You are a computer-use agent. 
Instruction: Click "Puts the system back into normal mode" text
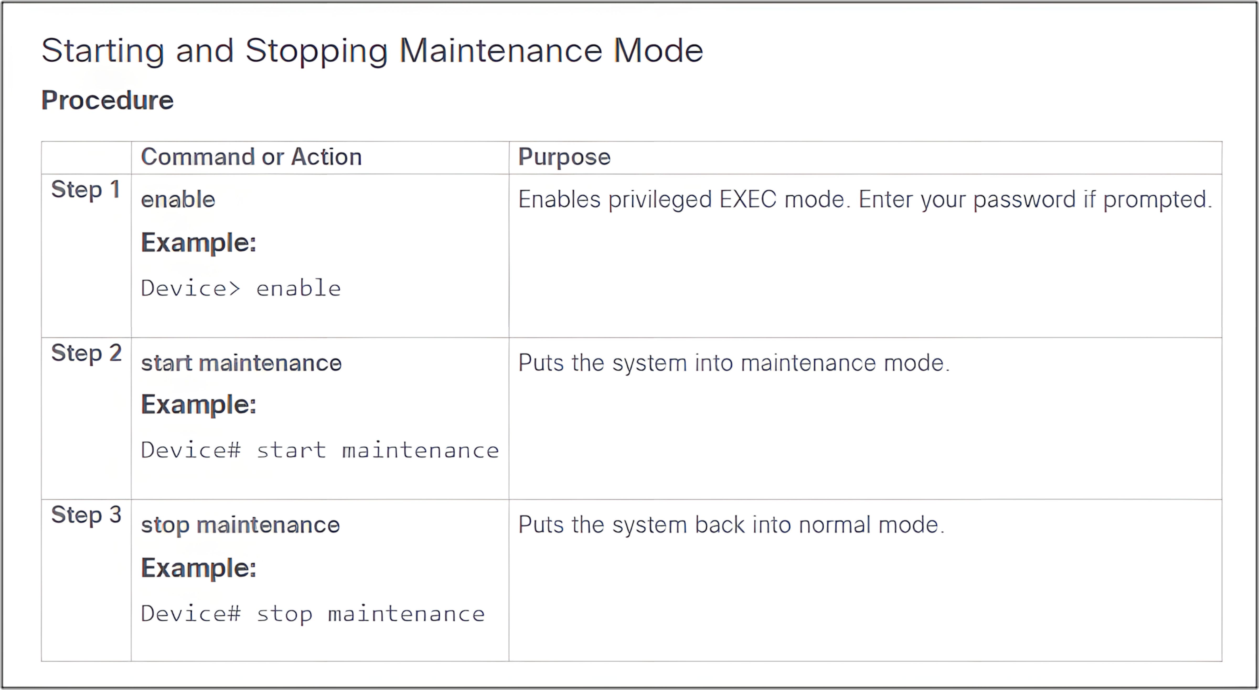(x=731, y=525)
